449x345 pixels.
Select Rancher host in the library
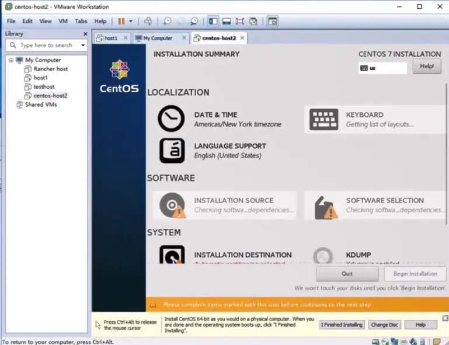click(x=46, y=69)
